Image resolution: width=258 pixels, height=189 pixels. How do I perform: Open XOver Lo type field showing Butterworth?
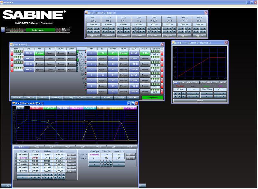click(x=94, y=155)
